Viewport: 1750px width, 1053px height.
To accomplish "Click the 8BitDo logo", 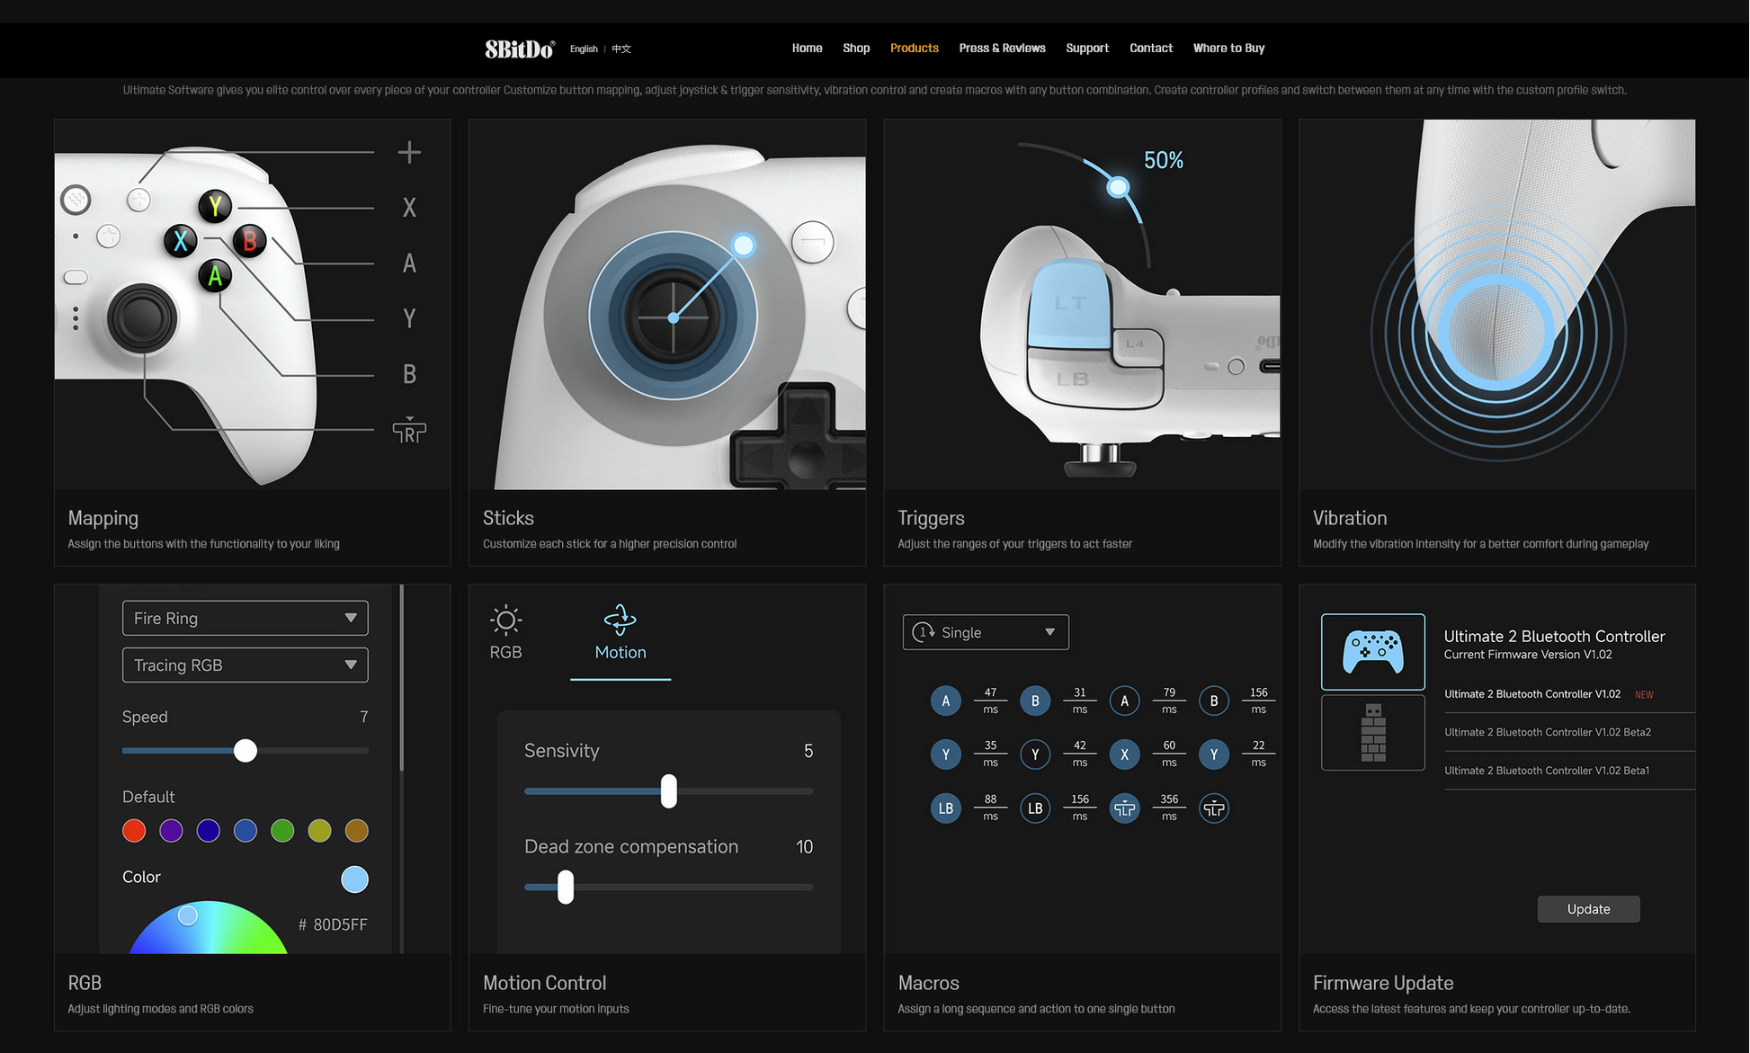I will [519, 49].
